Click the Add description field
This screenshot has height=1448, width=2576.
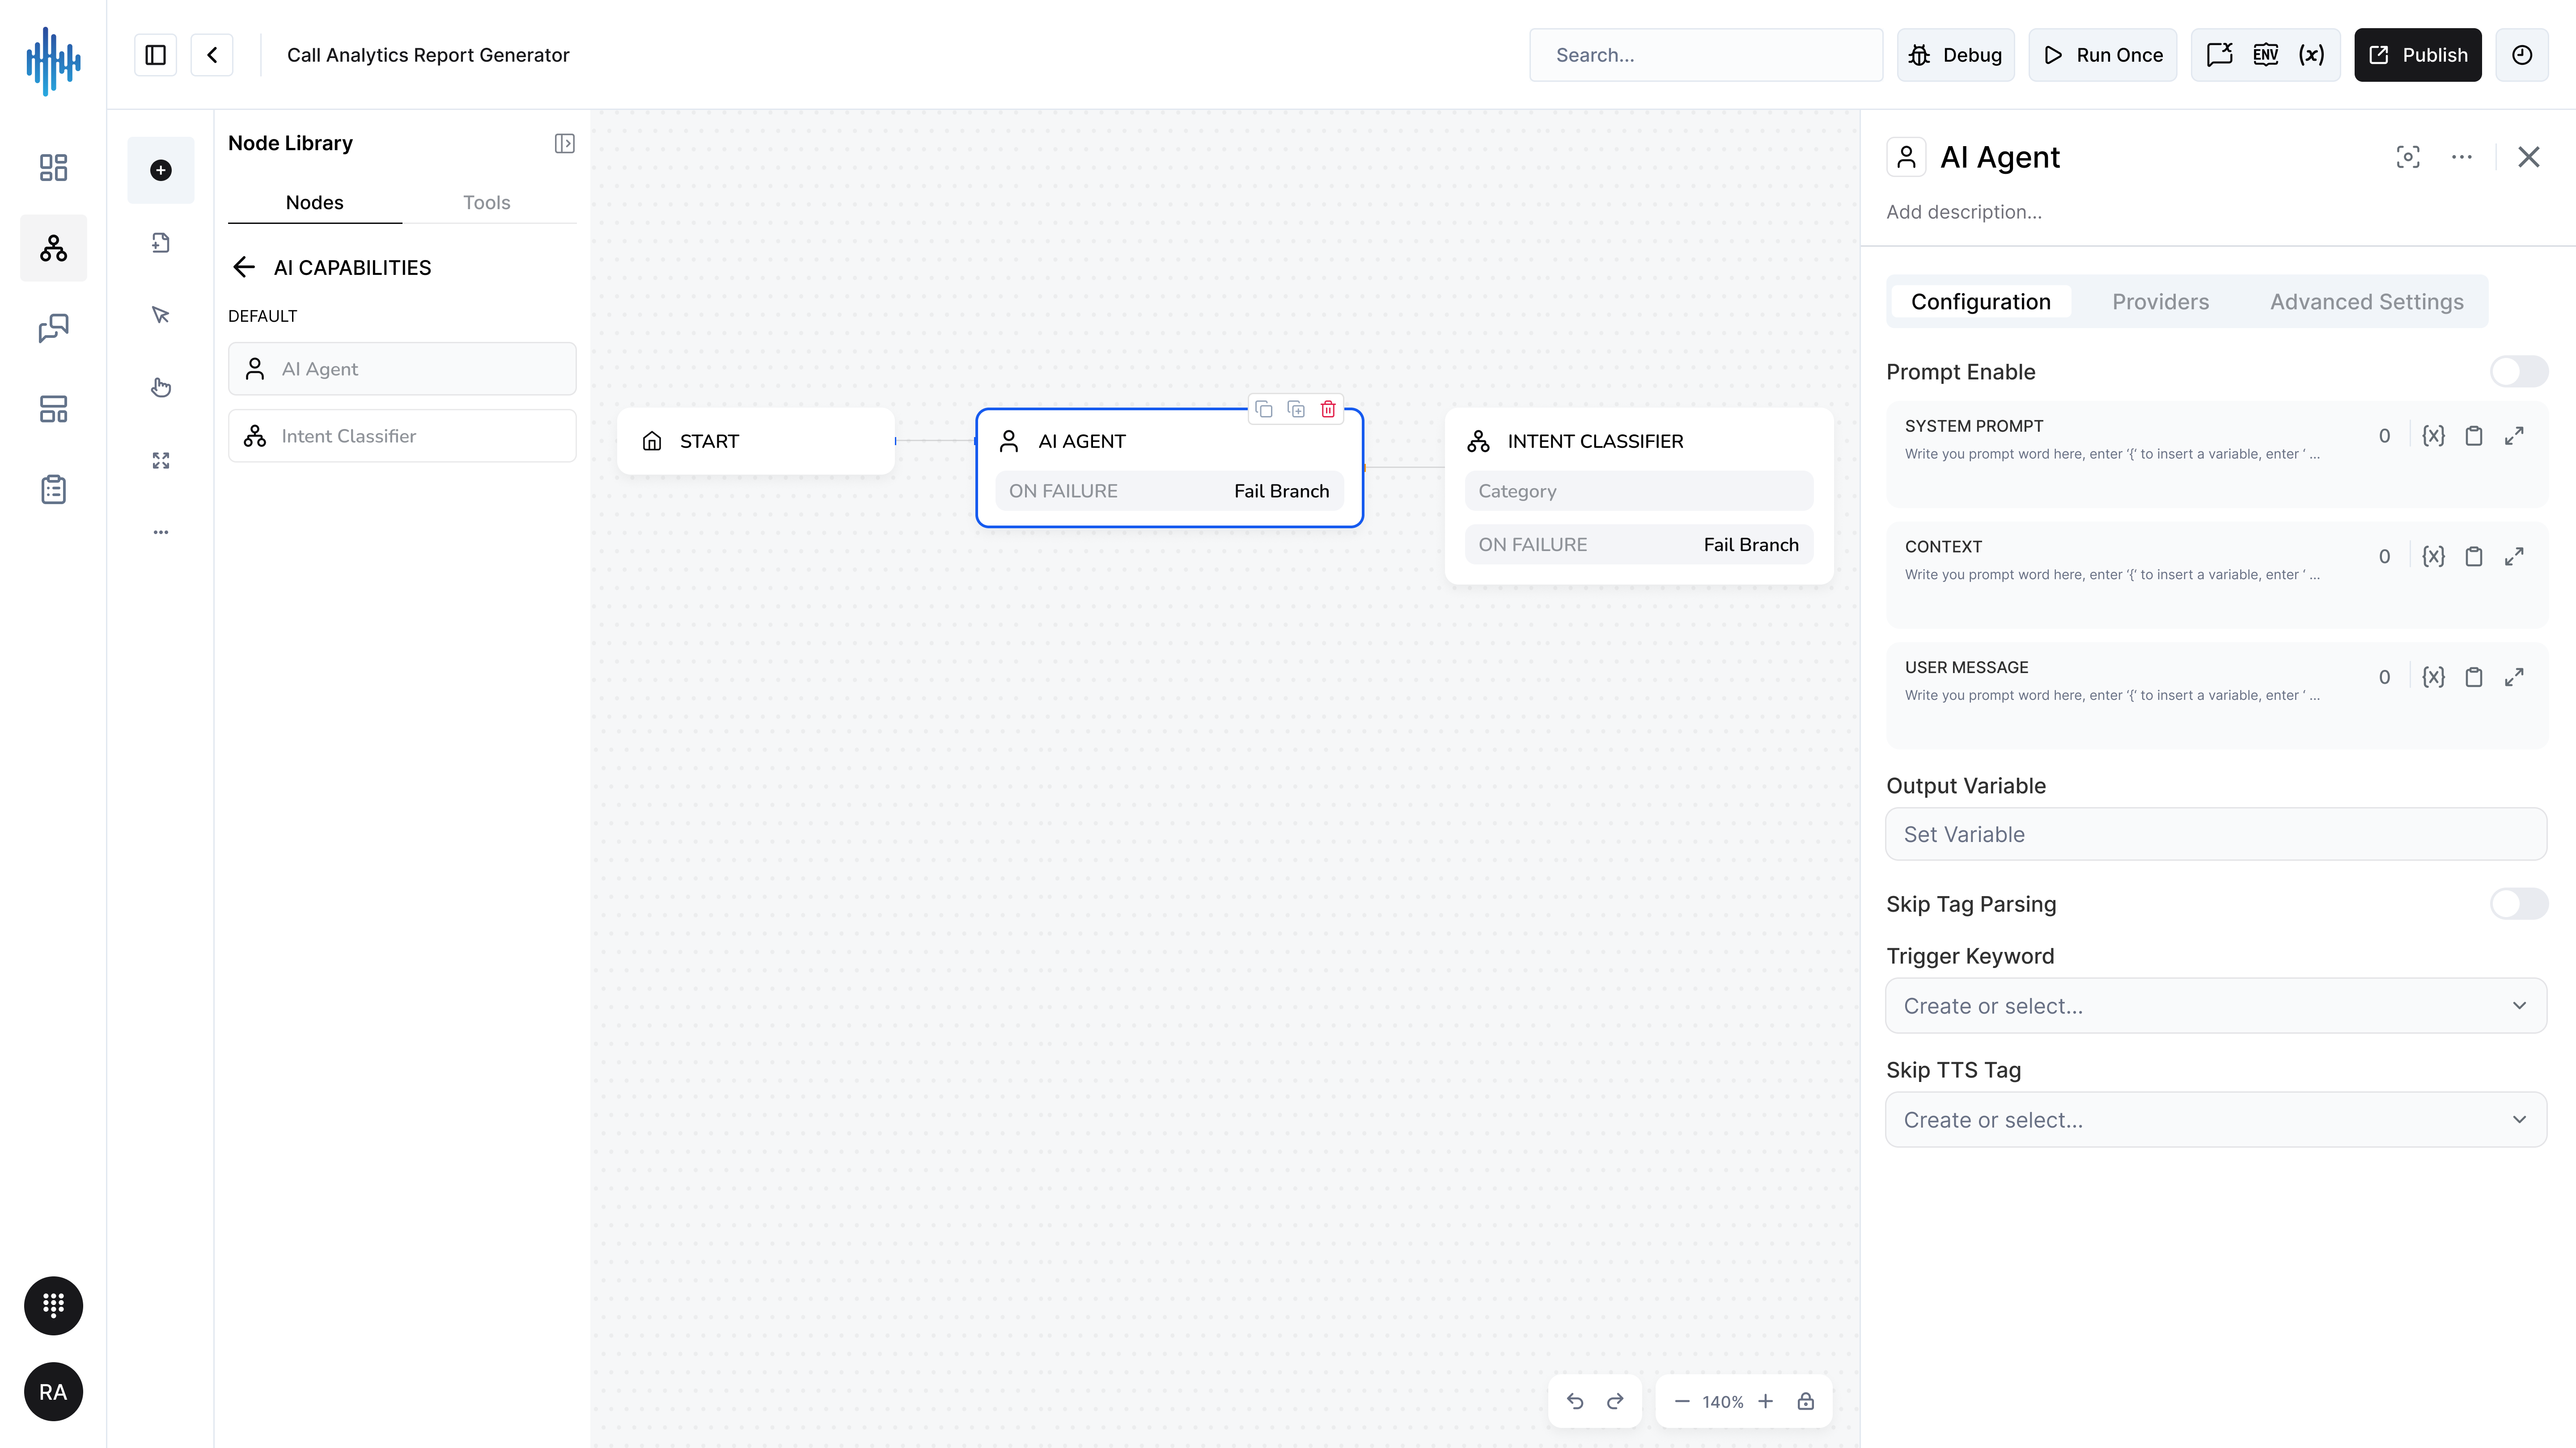(x=1964, y=212)
